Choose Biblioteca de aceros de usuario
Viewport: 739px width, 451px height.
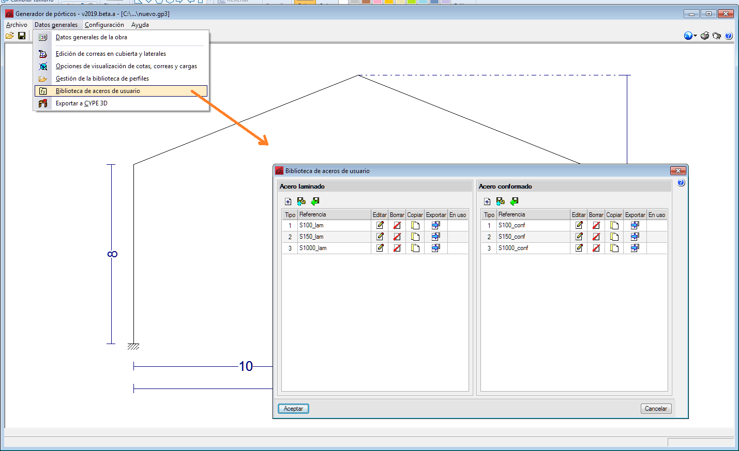[x=121, y=91]
